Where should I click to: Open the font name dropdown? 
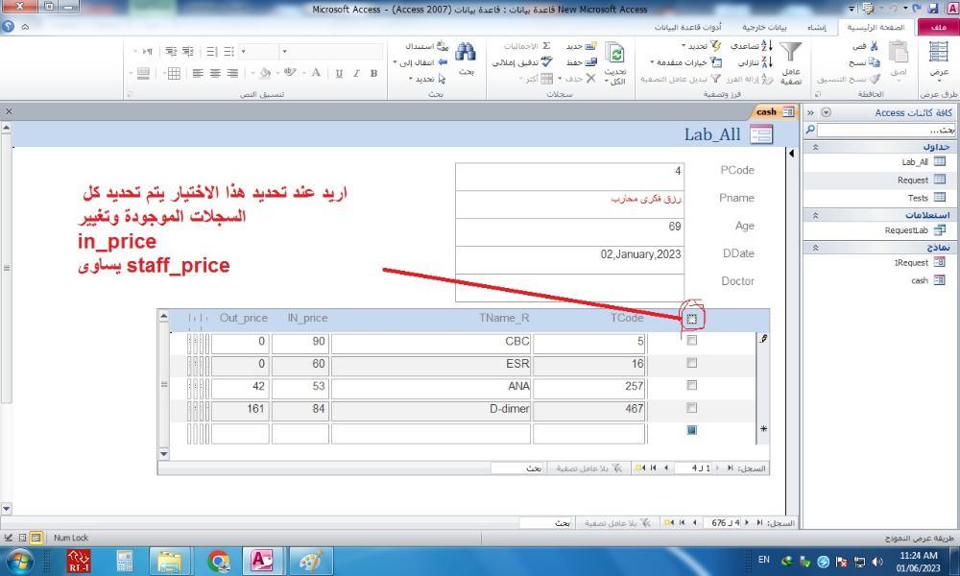285,52
